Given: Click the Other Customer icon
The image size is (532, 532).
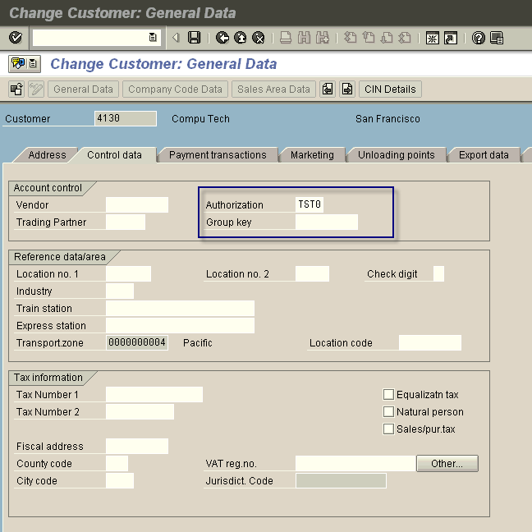Looking at the screenshot, I should 16,89.
